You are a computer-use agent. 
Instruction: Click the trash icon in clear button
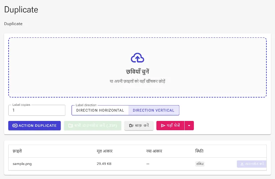coord(131,125)
